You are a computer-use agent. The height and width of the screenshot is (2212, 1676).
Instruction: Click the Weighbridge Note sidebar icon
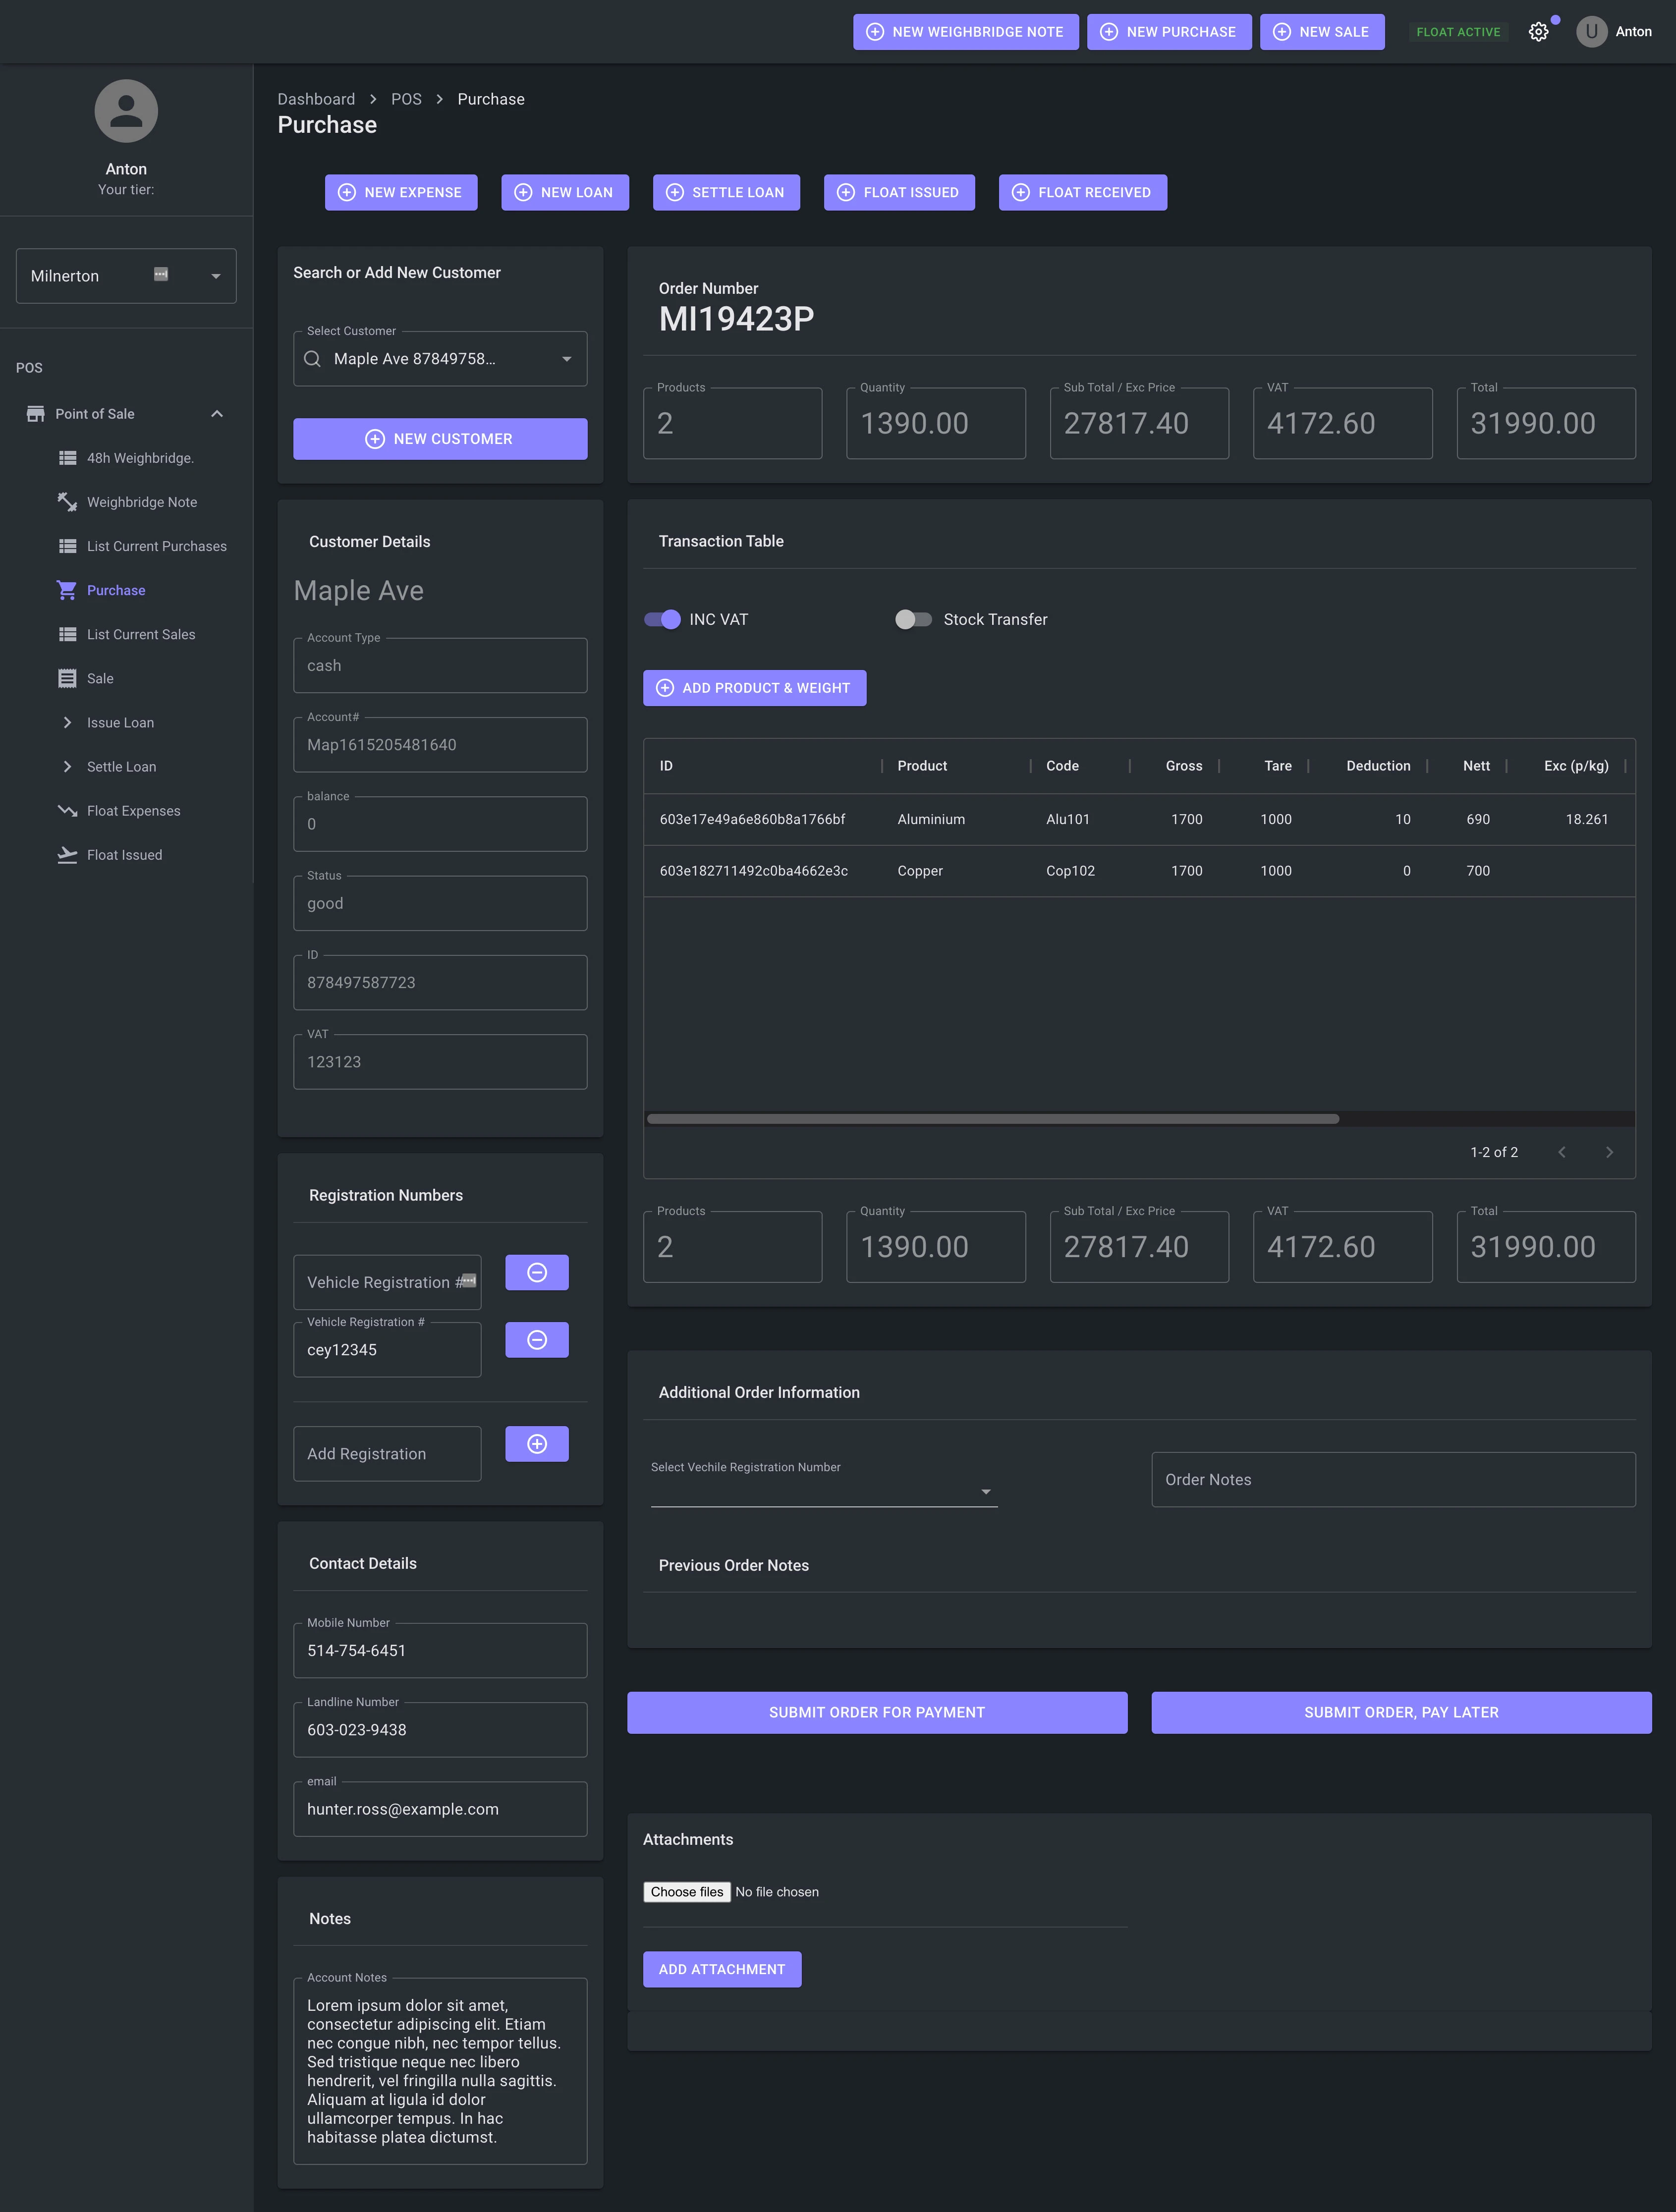click(x=67, y=502)
